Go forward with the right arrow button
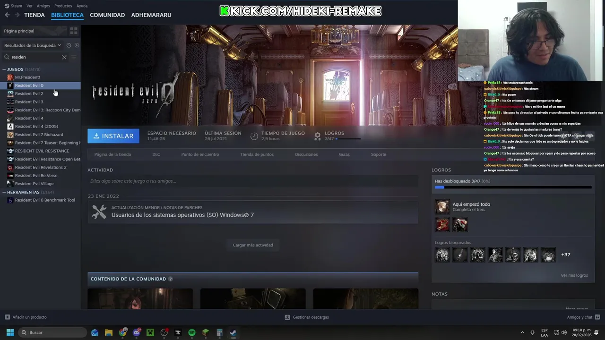Image resolution: width=605 pixels, height=340 pixels. tap(17, 15)
